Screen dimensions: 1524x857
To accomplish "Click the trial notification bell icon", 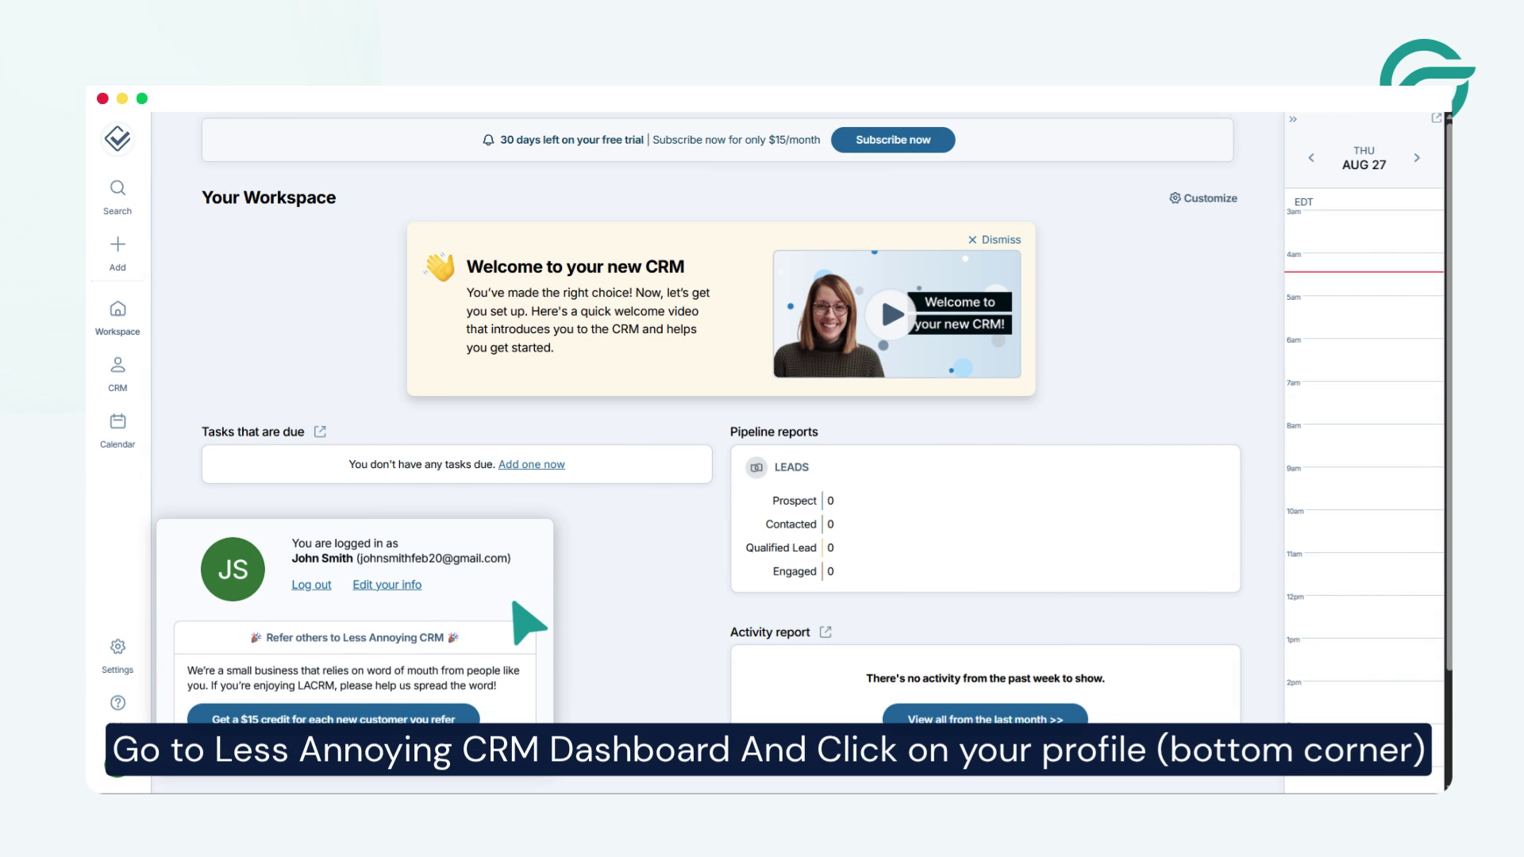I will point(488,140).
